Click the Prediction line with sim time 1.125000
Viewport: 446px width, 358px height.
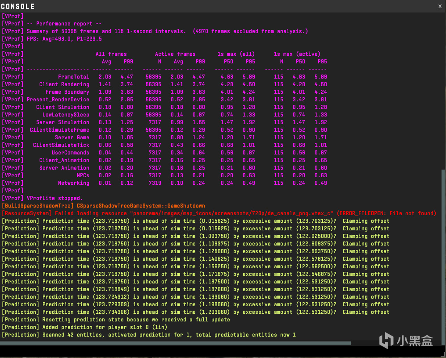(x=195, y=251)
